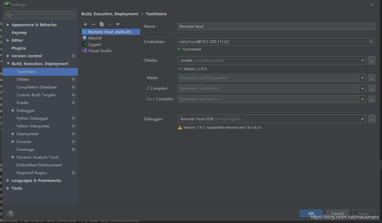This screenshot has width=382, height=223.
Task: Open Embedded Development settings
Action: 39,165
